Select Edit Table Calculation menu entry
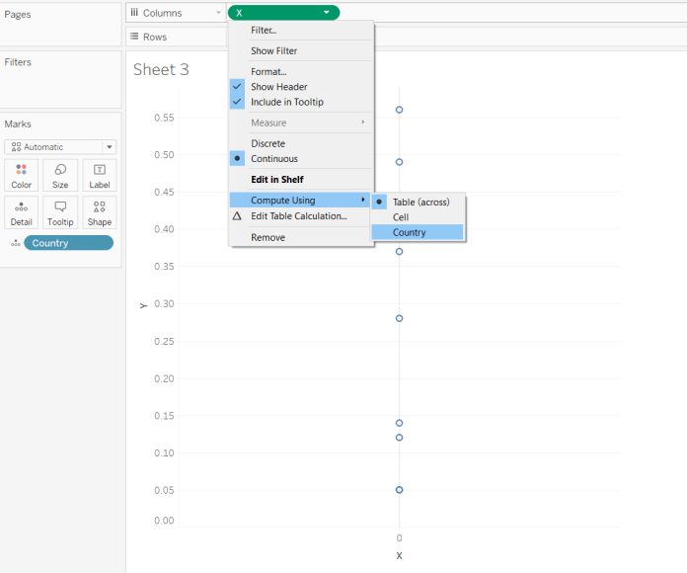This screenshot has height=573, width=687. [298, 216]
